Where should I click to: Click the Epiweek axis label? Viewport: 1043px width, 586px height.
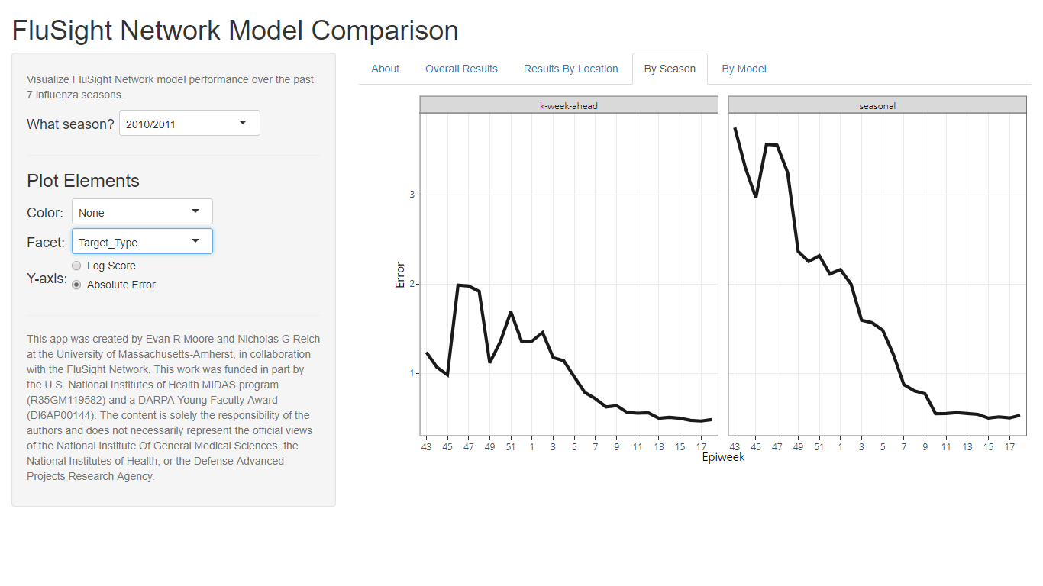pyautogui.click(x=723, y=457)
